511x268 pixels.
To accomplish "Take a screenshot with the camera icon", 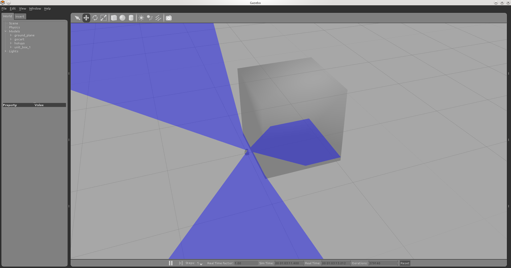I will coord(168,18).
